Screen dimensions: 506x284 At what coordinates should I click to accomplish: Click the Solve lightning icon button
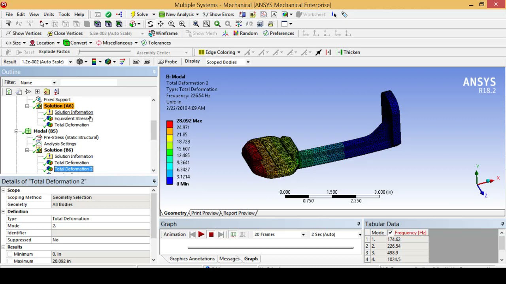coord(140,14)
